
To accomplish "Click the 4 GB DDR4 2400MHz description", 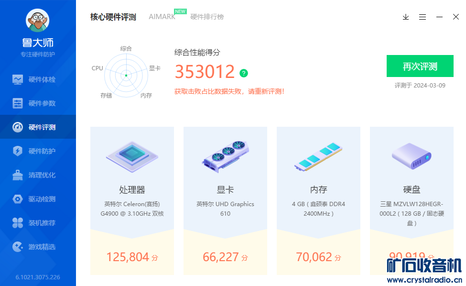I will click(x=318, y=209).
